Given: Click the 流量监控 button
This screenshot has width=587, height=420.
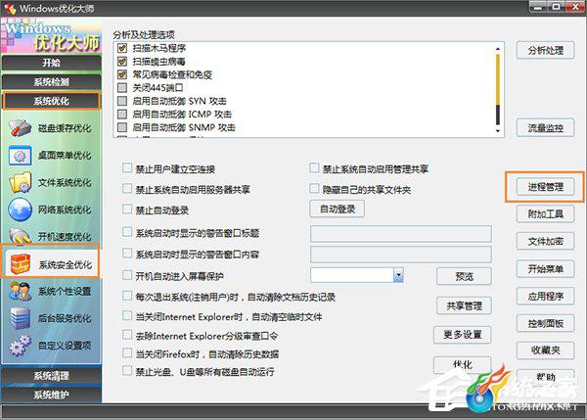Looking at the screenshot, I should click(x=546, y=128).
